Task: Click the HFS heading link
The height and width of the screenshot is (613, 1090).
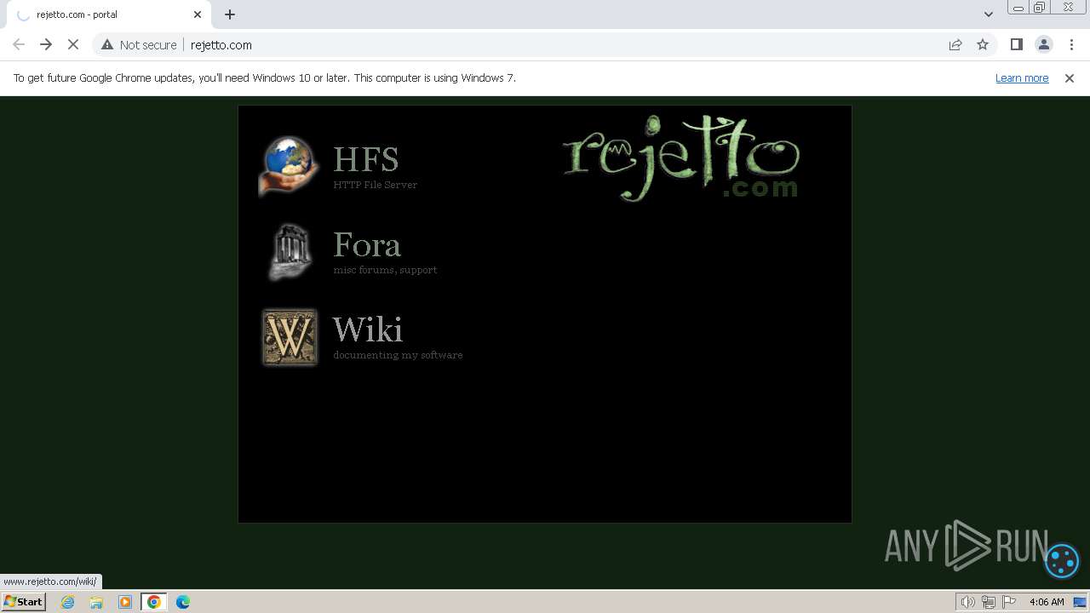Action: click(366, 159)
